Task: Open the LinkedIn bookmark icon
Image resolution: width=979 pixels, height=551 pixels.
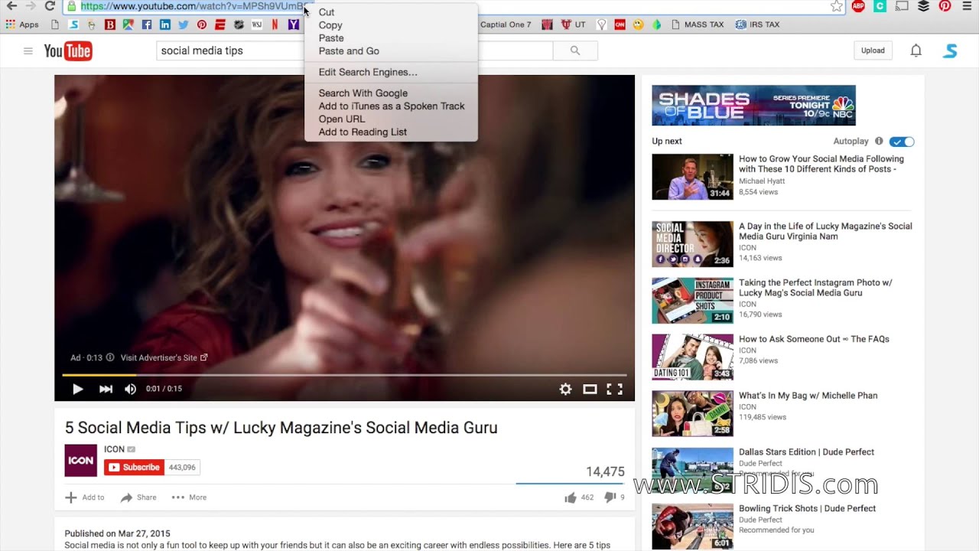Action: 164,24
